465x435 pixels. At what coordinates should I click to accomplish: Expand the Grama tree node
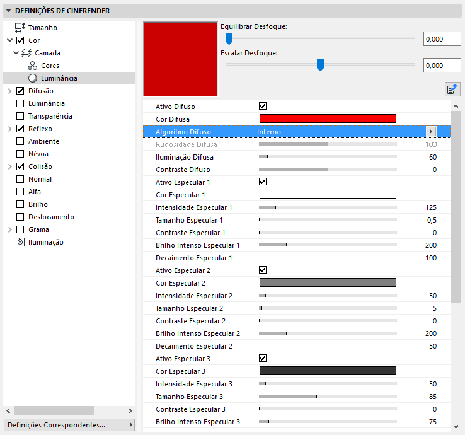pos(10,229)
